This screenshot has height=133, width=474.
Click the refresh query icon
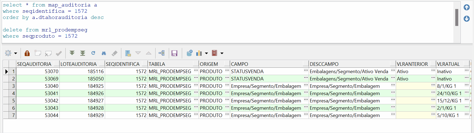point(93,53)
